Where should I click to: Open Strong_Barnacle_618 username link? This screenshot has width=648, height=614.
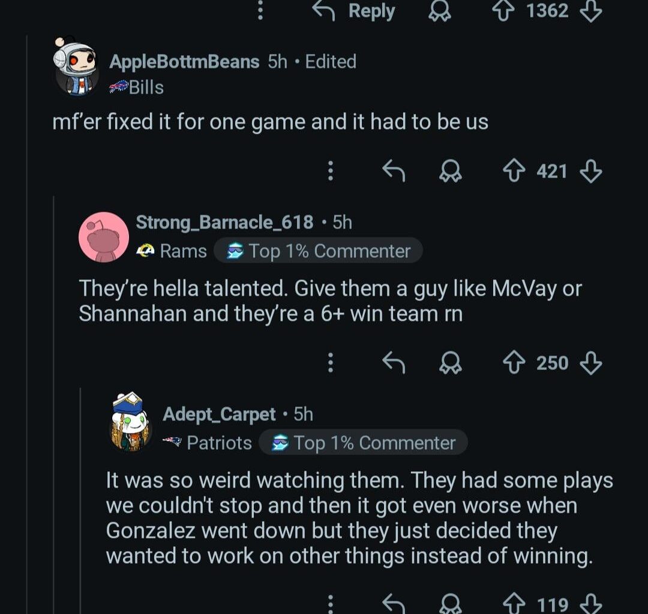coord(224,222)
